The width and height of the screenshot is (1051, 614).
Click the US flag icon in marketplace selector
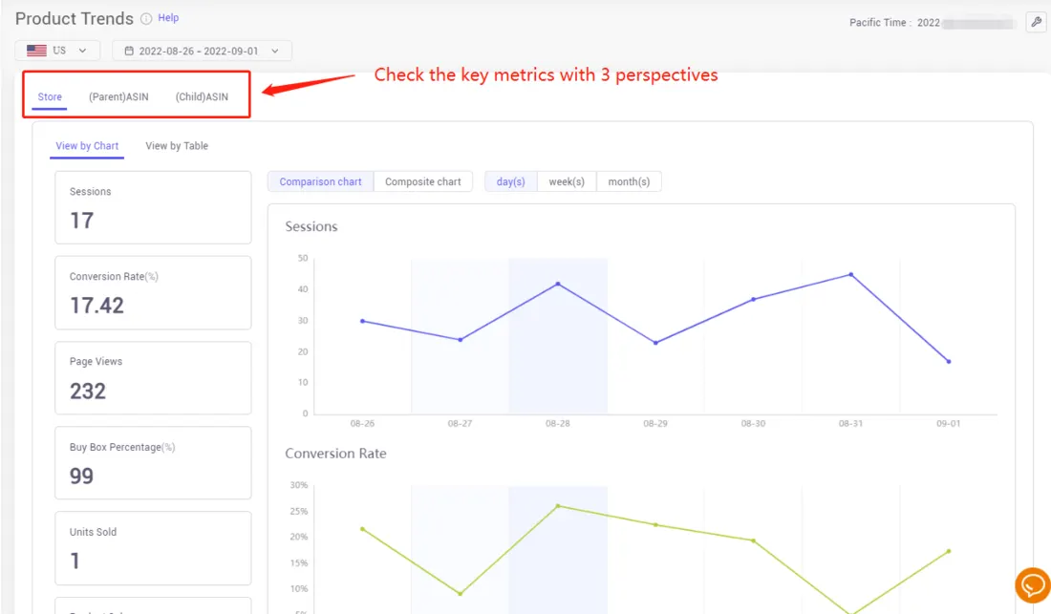tap(36, 51)
